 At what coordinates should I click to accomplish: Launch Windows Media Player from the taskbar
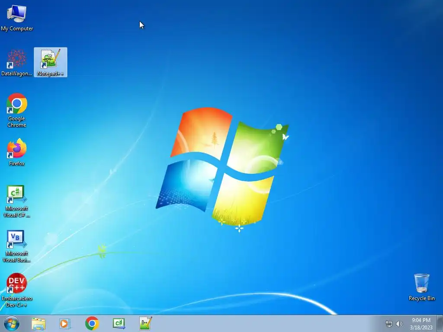click(65, 323)
